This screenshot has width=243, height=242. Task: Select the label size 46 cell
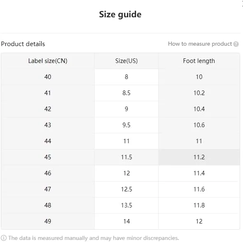pos(48,173)
